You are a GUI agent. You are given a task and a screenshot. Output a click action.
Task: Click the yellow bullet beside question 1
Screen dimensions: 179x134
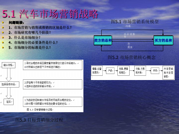point(3,28)
